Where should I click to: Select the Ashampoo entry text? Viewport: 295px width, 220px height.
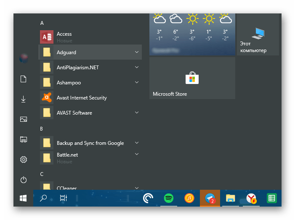69,83
